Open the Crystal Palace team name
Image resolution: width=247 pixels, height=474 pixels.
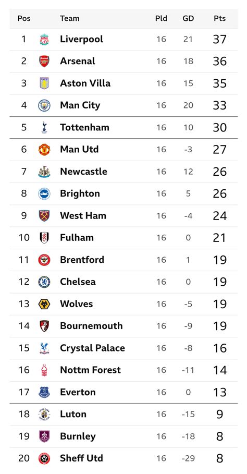(92, 348)
